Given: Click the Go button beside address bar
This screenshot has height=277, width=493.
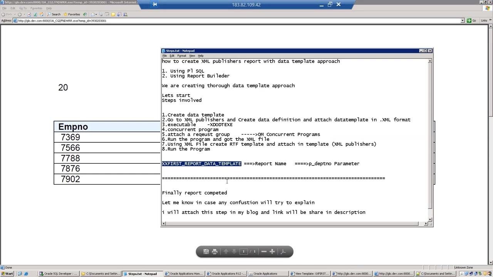Looking at the screenshot, I should point(472,21).
